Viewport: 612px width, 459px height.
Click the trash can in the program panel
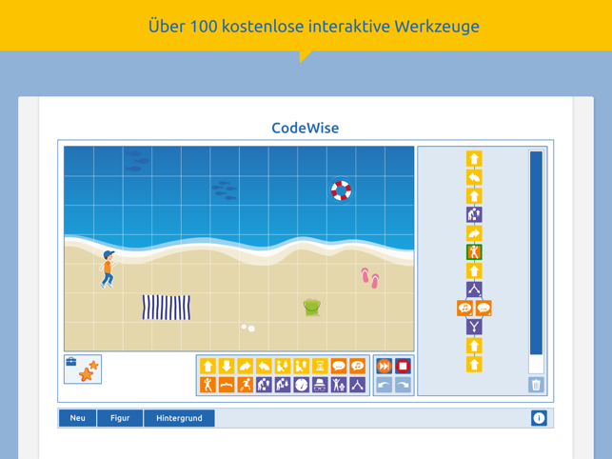click(x=536, y=385)
